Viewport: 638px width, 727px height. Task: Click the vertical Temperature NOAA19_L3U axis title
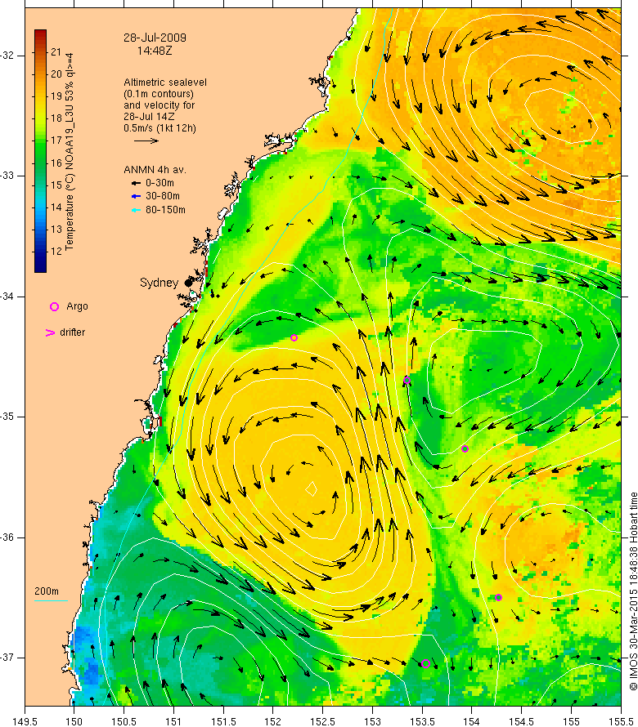pos(70,152)
